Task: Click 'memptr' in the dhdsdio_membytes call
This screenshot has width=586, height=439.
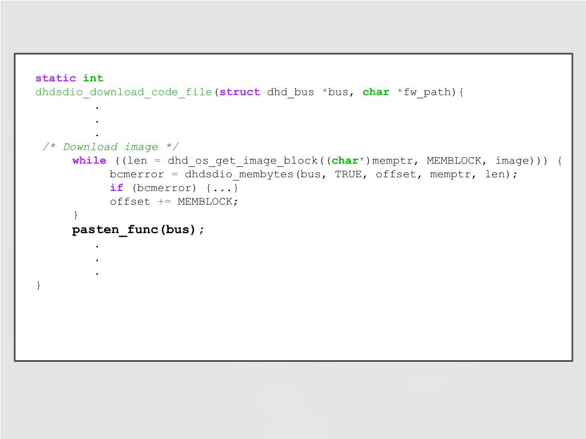Action: click(x=450, y=175)
